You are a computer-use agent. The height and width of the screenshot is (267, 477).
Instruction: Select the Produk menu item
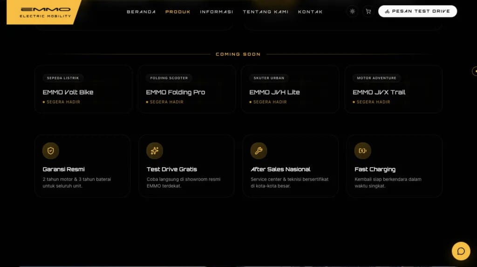(177, 12)
